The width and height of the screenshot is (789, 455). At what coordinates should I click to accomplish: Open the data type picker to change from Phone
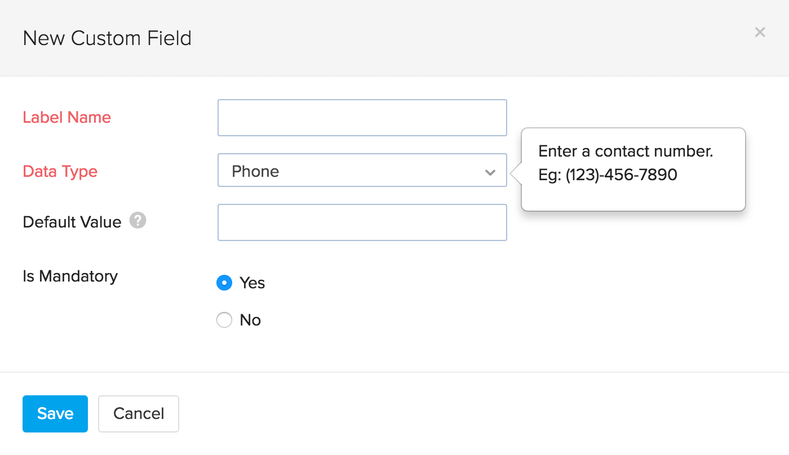pos(362,170)
